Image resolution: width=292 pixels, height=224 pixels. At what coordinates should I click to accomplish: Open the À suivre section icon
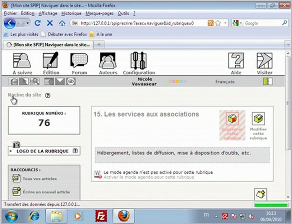[x=22, y=61]
